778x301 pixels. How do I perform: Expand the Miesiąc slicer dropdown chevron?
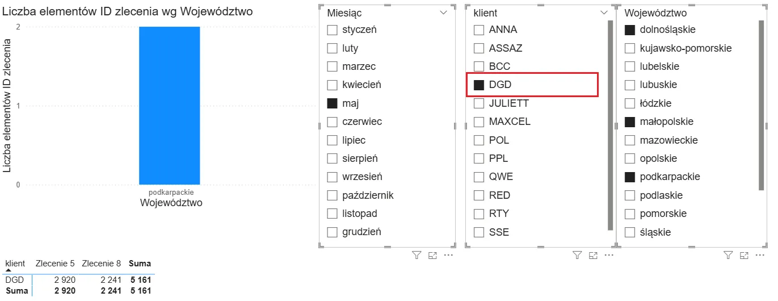443,13
